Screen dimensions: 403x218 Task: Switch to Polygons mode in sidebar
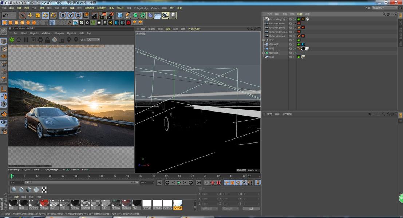(x=4, y=80)
